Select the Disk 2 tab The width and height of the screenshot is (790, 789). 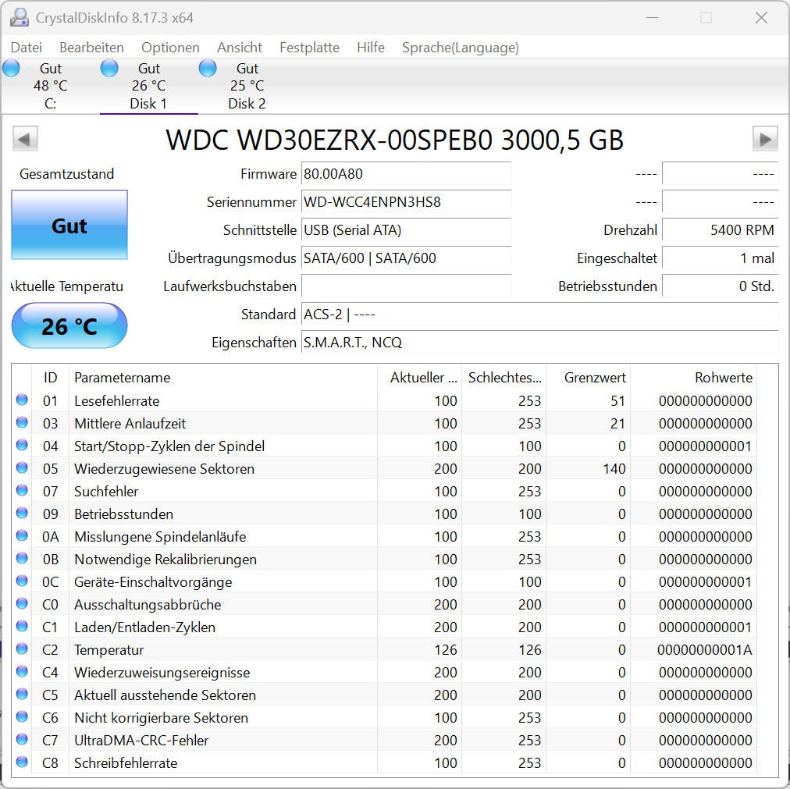[x=247, y=86]
